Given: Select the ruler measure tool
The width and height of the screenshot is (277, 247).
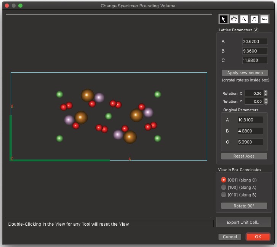Looking at the screenshot, I should 264,19.
